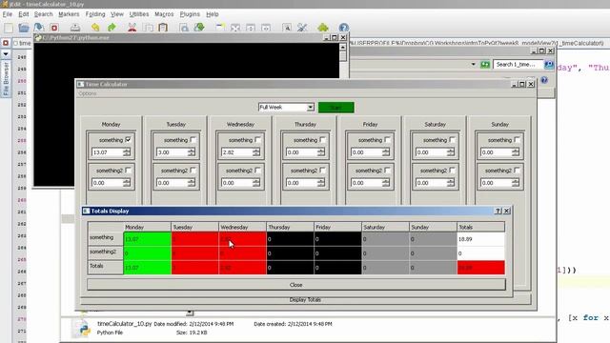Open the dropdown arrow above the File Browser tab
Viewport: 610px width, 343px height.
6,53
